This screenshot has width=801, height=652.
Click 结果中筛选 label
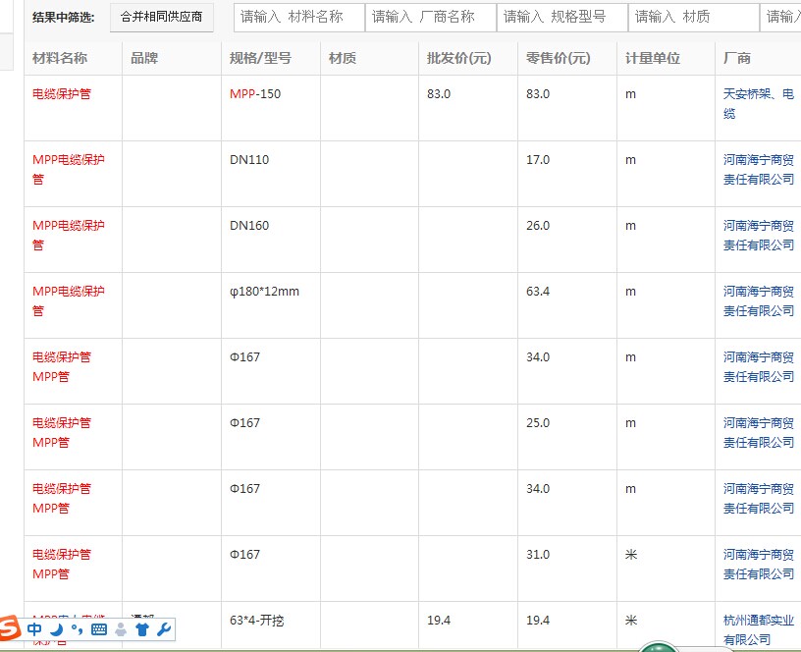64,18
